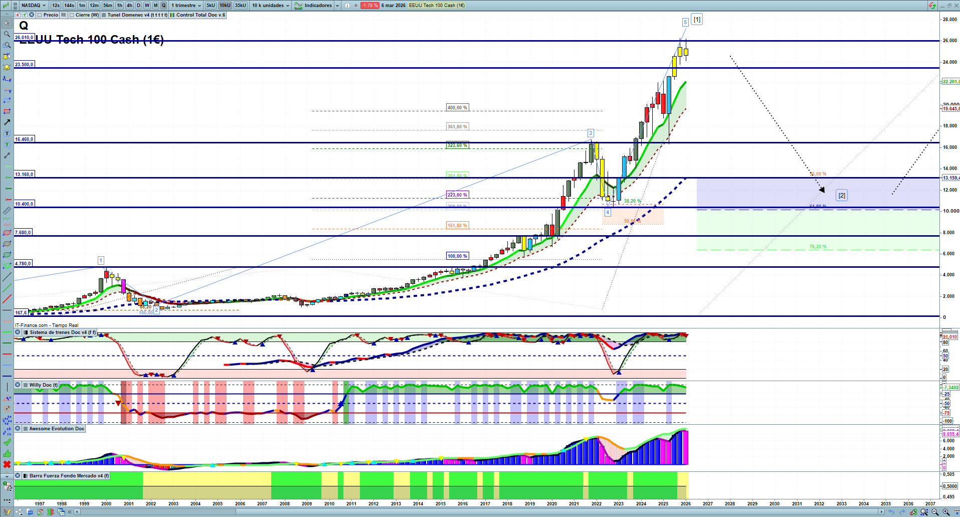960x517 pixels.
Task: Select the 12s timeframe
Action: (56, 6)
